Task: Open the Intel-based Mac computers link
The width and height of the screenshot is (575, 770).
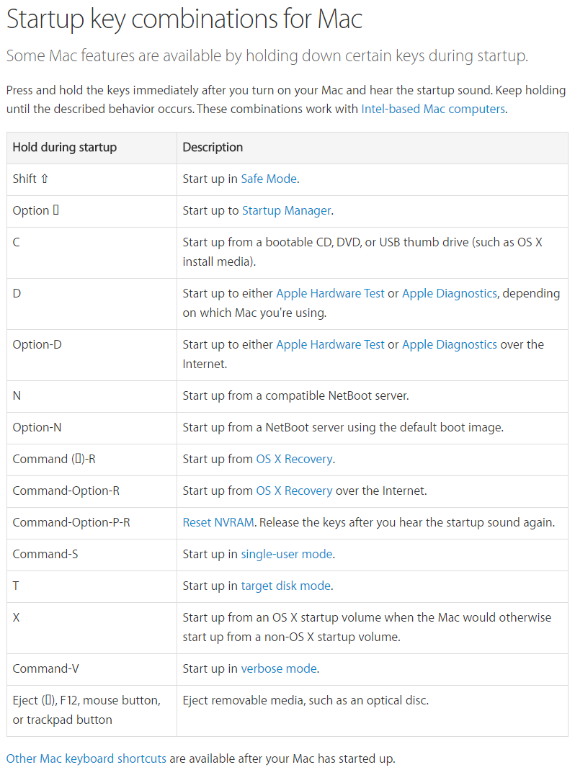Action: pos(432,109)
